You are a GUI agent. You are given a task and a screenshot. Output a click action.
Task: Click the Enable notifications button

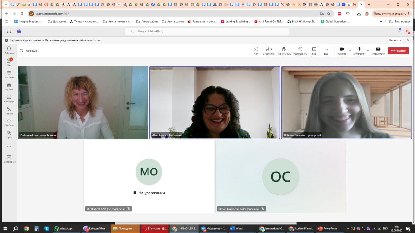(x=395, y=40)
